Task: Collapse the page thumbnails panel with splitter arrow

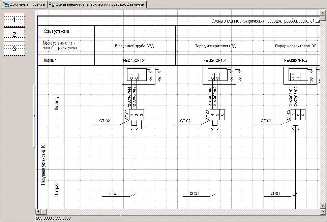Action: point(34,116)
